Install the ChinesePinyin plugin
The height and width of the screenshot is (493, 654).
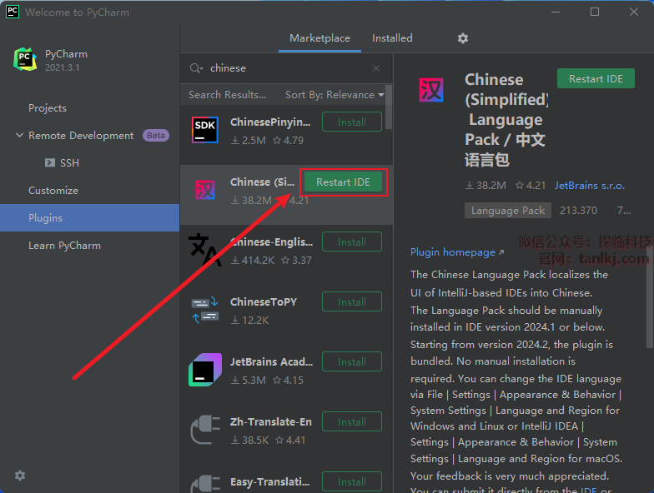(x=352, y=122)
